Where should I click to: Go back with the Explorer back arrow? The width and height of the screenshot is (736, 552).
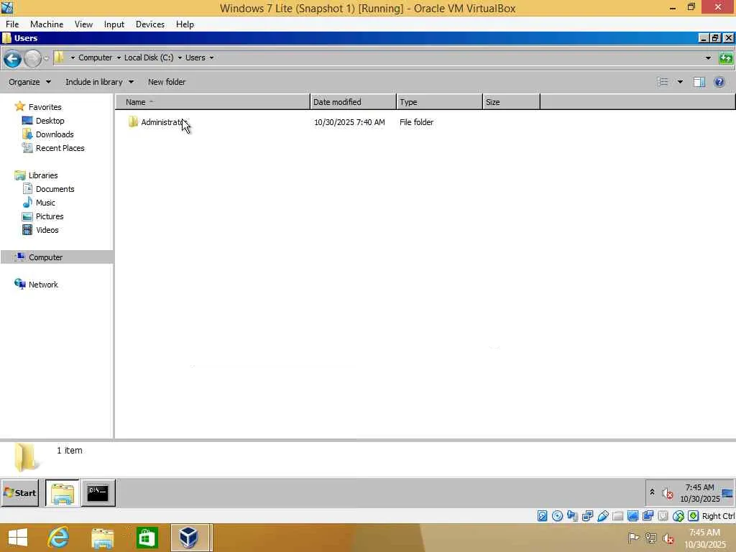pos(13,59)
